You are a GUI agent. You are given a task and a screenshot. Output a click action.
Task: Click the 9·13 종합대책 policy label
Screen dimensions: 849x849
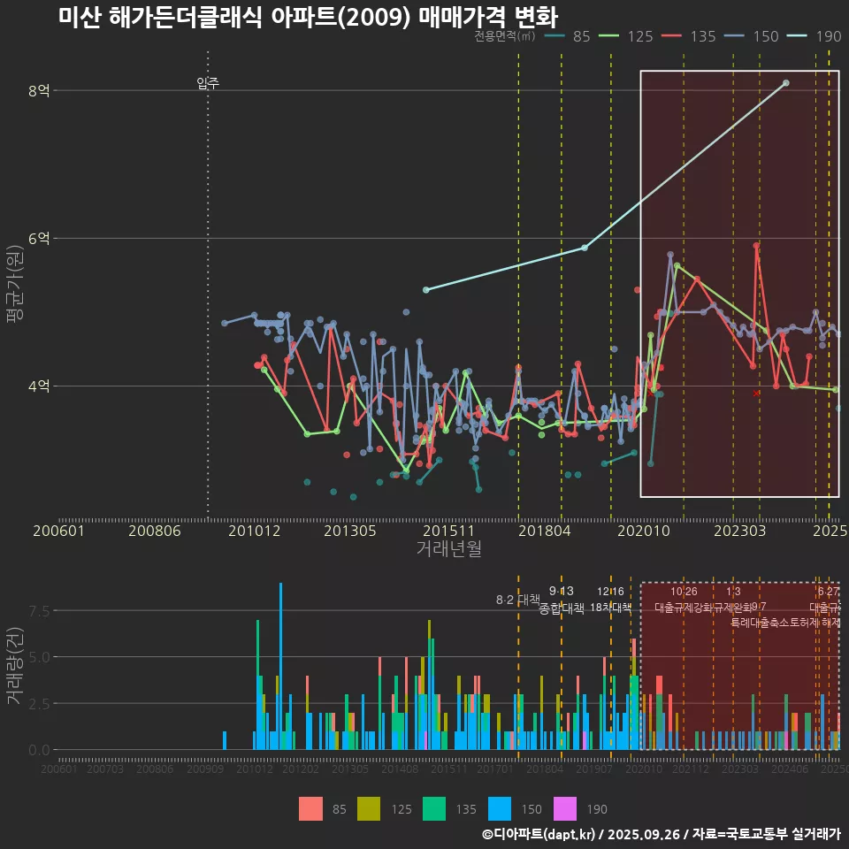coord(562,600)
